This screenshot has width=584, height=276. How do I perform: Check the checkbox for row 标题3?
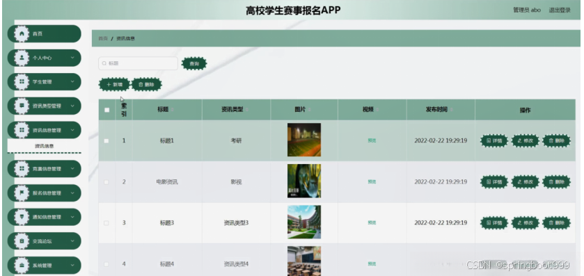click(106, 222)
